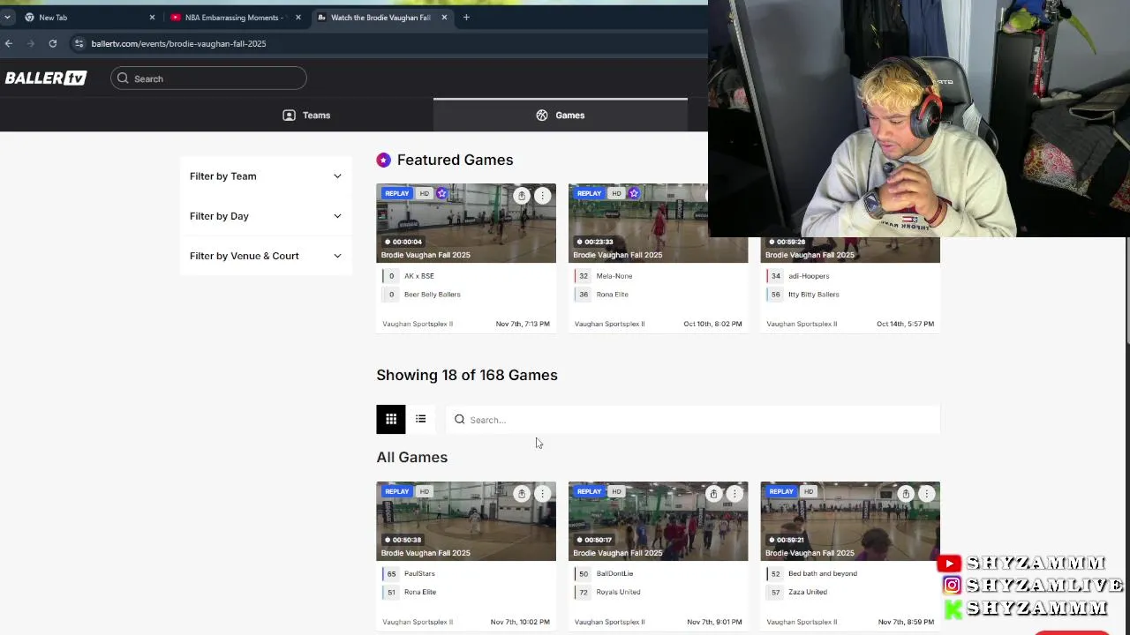Click team name Beer Belly Ballers
The image size is (1130, 635).
pos(432,295)
